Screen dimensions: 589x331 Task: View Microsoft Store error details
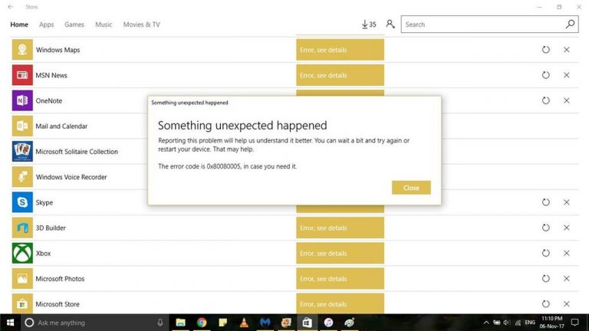[340, 303]
